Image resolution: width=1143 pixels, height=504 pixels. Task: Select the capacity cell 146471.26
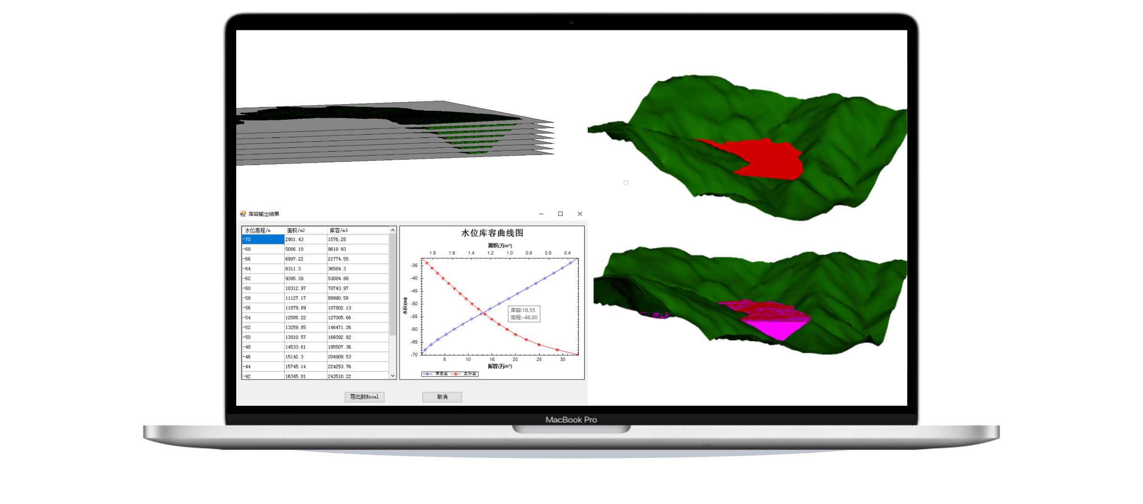[358, 328]
